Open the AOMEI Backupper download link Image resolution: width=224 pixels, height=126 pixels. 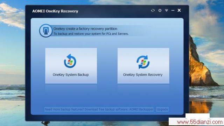[99, 110]
